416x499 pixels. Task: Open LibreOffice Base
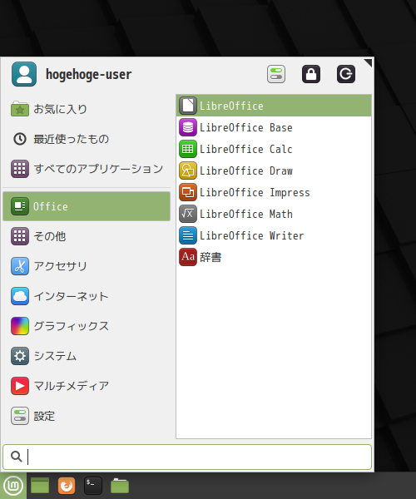pyautogui.click(x=274, y=127)
